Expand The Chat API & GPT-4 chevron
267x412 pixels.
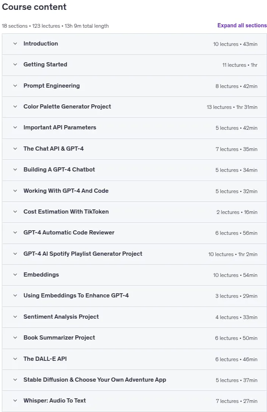[x=15, y=148]
